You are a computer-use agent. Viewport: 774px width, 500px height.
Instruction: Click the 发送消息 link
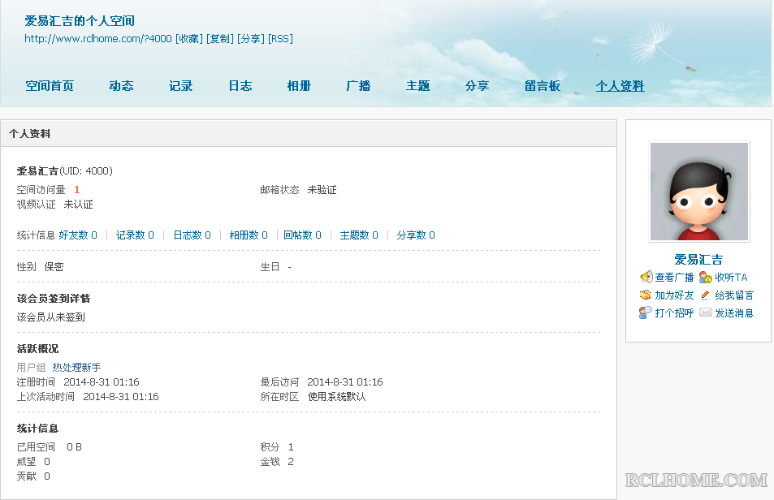734,312
